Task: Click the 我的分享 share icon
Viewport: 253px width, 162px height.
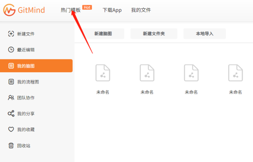Action: (x=11, y=113)
